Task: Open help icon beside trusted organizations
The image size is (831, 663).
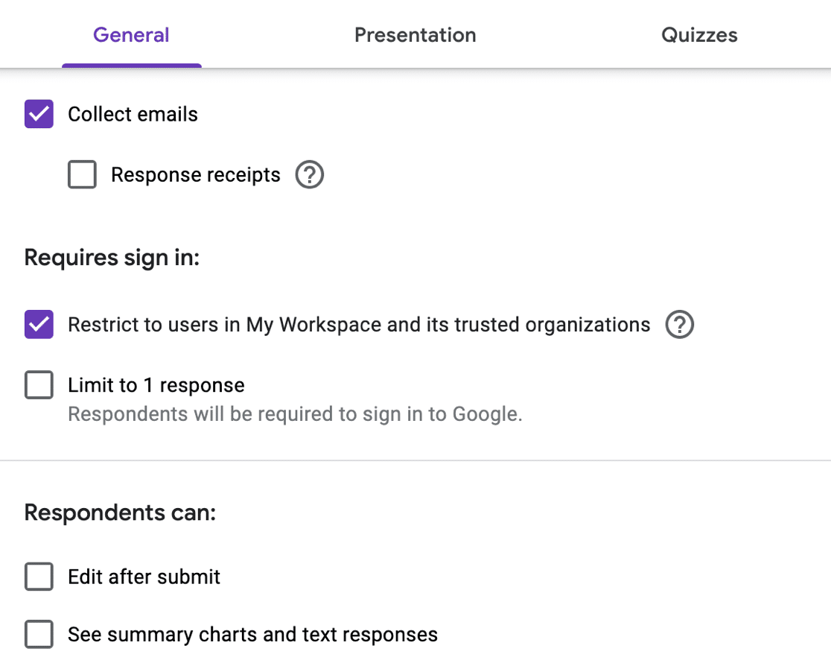Action: point(679,324)
